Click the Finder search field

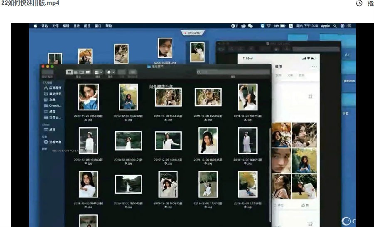point(233,72)
